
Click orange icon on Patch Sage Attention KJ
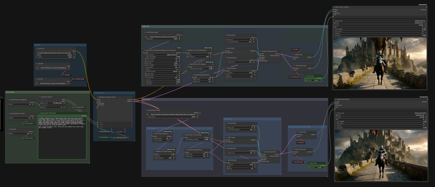[x=172, y=134]
